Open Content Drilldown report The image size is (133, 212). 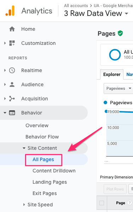[54, 171]
